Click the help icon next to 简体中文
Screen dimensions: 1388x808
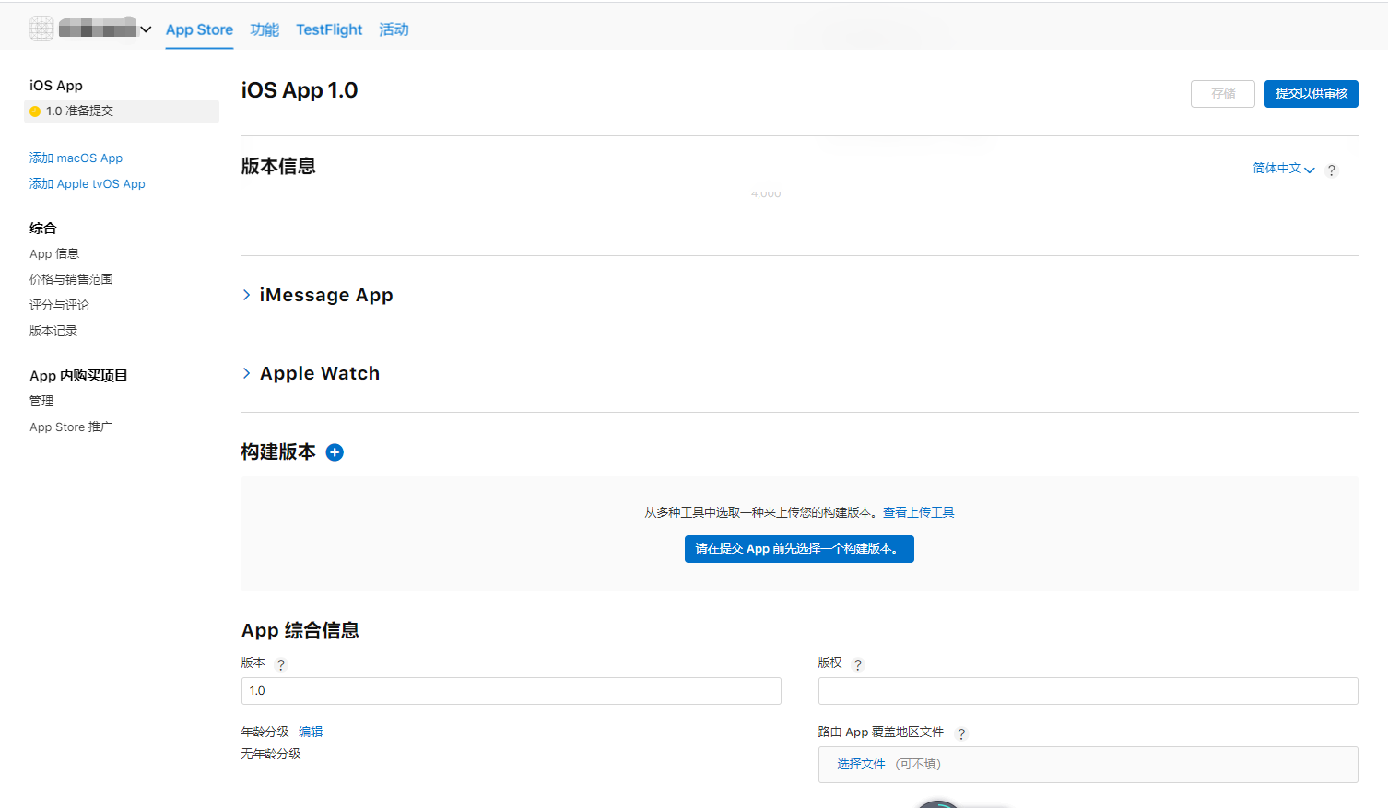tap(1332, 170)
